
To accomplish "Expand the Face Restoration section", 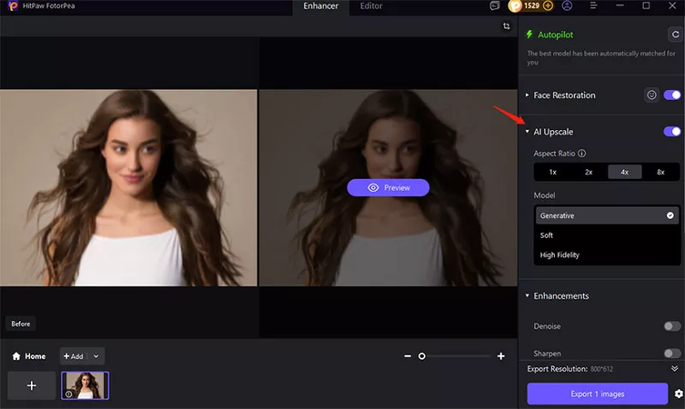I will (x=528, y=95).
